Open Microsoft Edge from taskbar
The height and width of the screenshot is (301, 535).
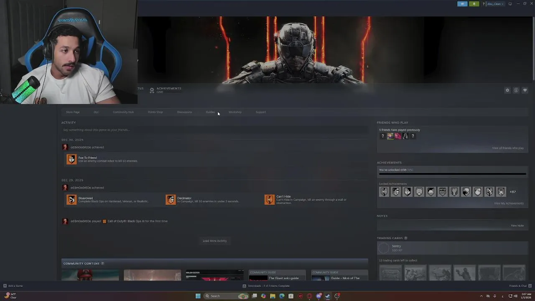tap(282, 296)
